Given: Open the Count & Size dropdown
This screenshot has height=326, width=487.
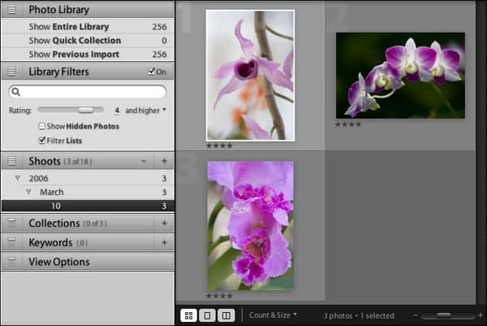Looking at the screenshot, I should click(x=273, y=315).
